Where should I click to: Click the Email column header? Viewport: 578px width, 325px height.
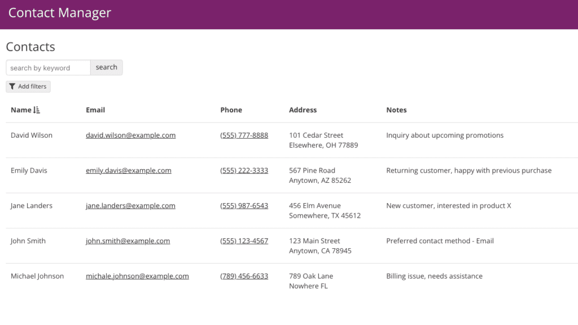click(95, 110)
